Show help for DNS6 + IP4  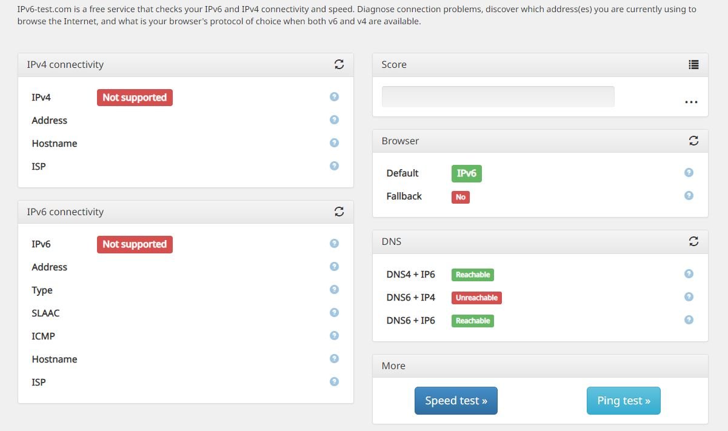(x=689, y=297)
